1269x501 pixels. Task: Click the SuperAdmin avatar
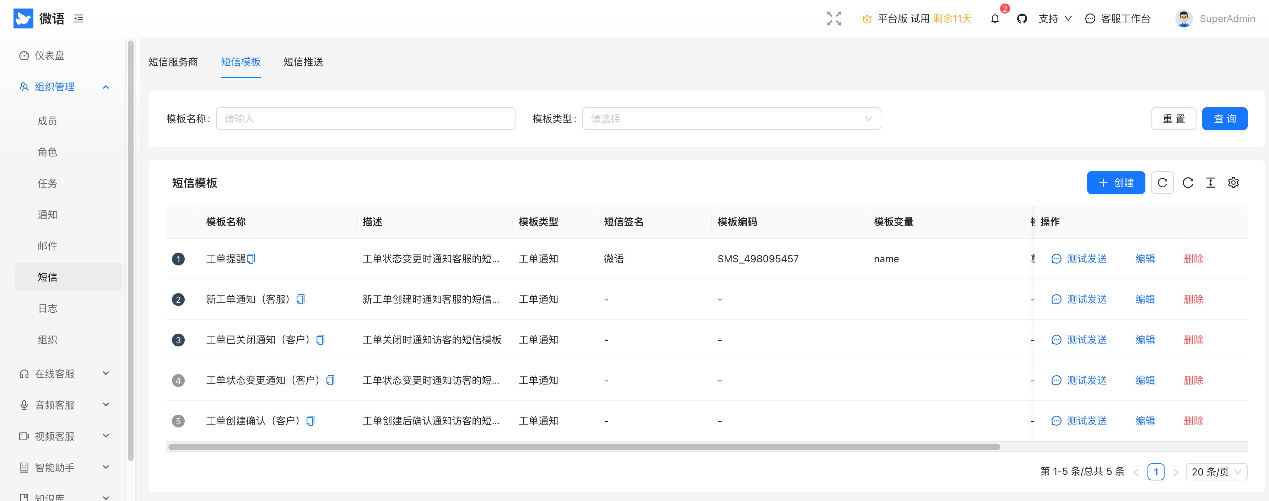1184,19
